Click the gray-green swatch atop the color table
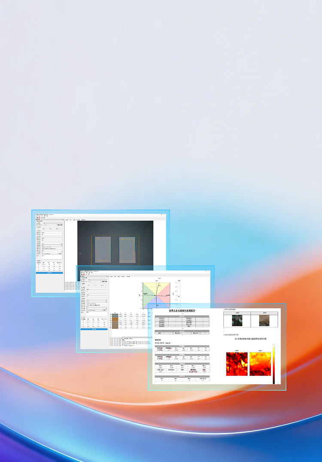 pos(115,316)
